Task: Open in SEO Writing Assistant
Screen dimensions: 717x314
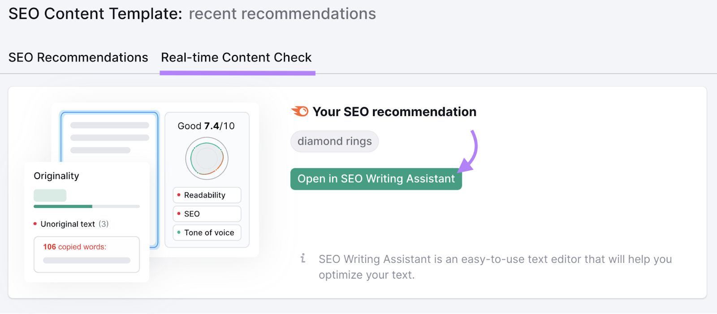Action: point(376,179)
